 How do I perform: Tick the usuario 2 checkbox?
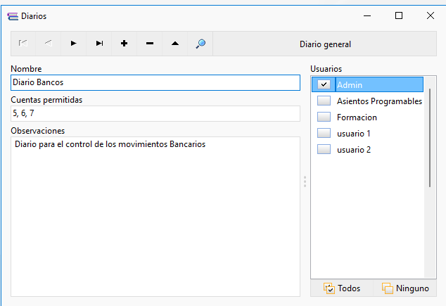pos(324,149)
